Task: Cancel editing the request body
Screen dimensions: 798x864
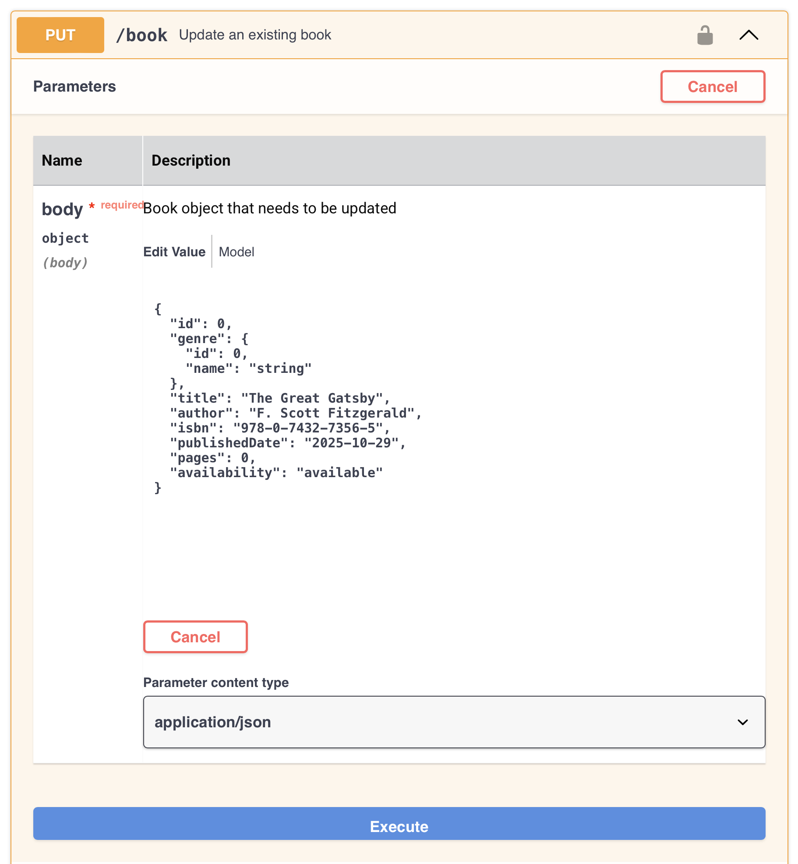Action: coord(195,637)
